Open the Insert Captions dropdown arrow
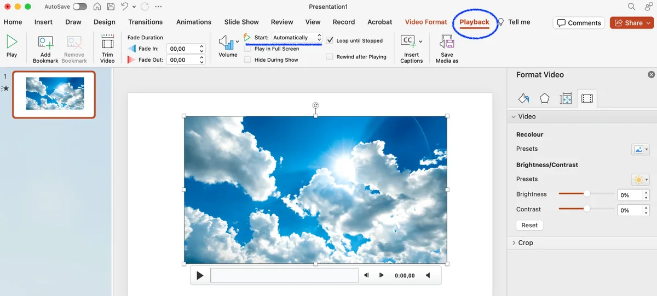This screenshot has width=657, height=296. [420, 41]
